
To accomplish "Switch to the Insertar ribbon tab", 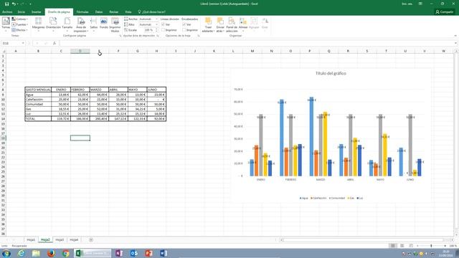I will coord(37,12).
